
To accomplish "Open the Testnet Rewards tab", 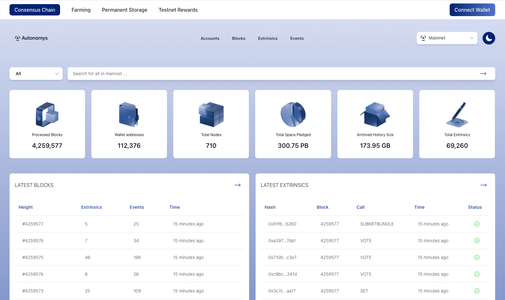I will tap(178, 10).
